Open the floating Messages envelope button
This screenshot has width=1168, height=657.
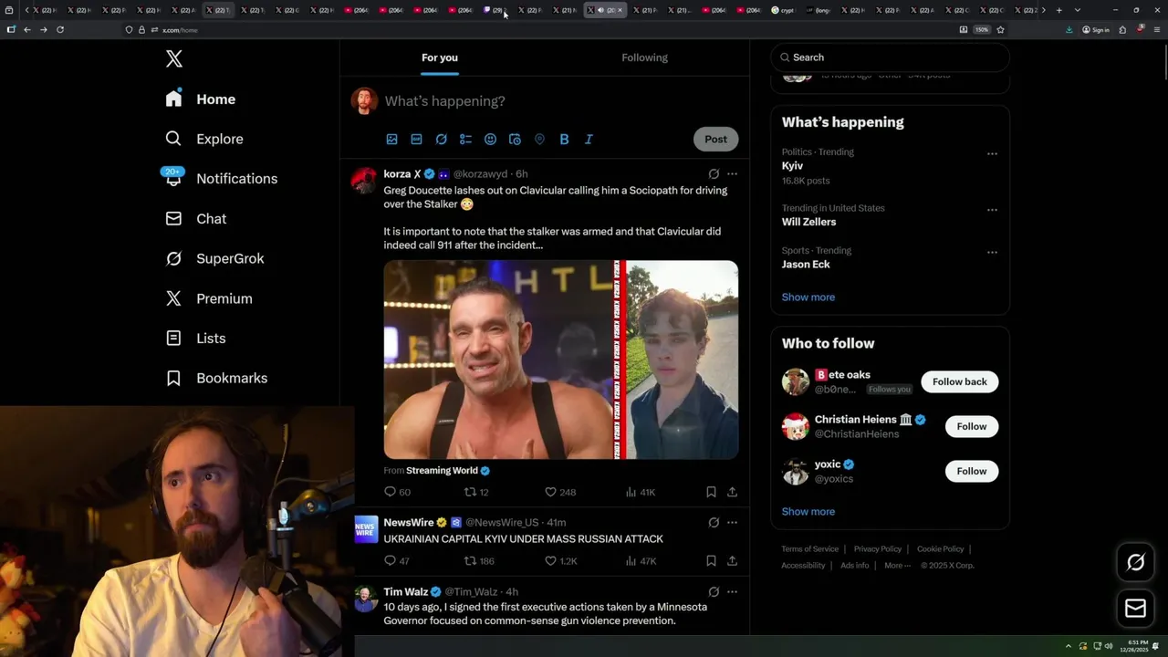1136,609
